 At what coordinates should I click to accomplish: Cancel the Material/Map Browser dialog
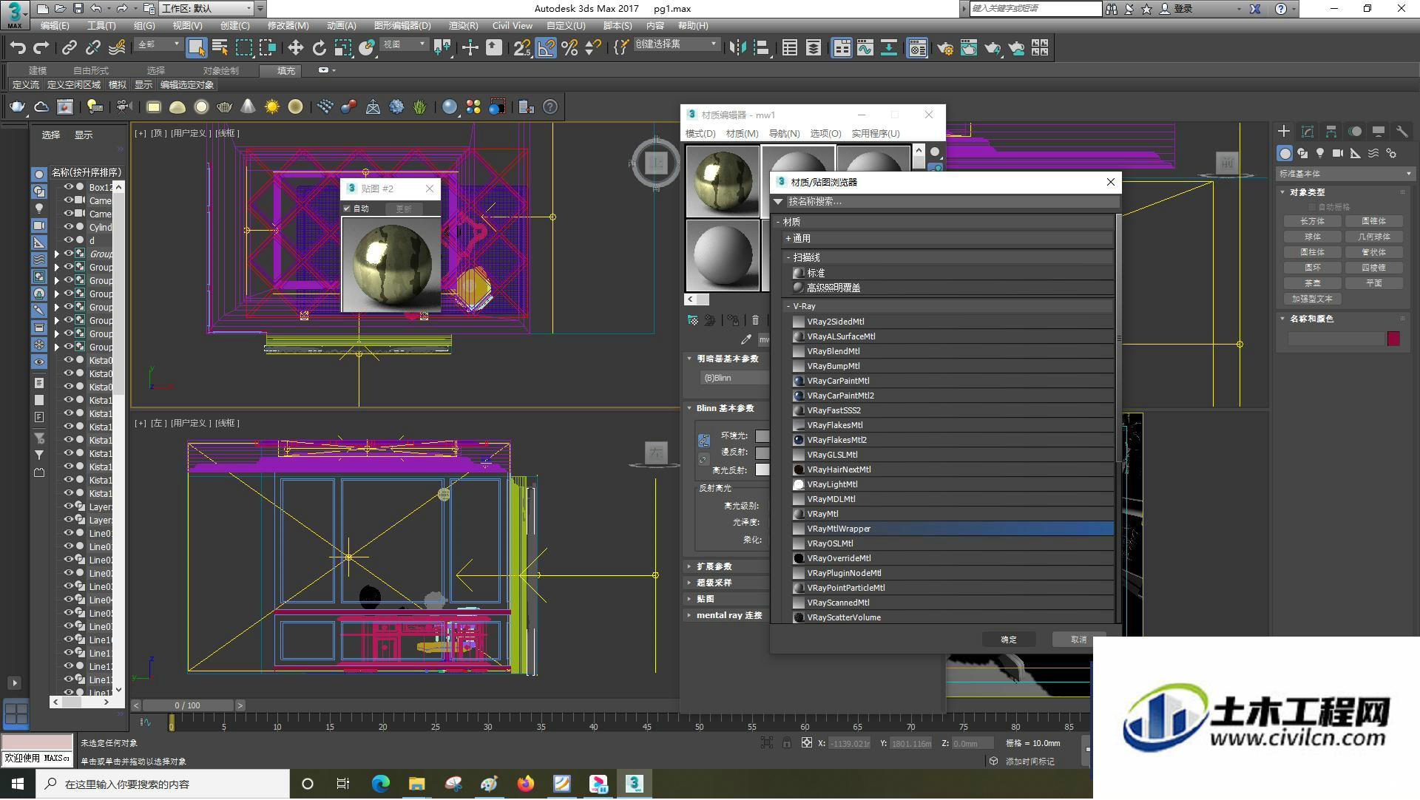1079,640
